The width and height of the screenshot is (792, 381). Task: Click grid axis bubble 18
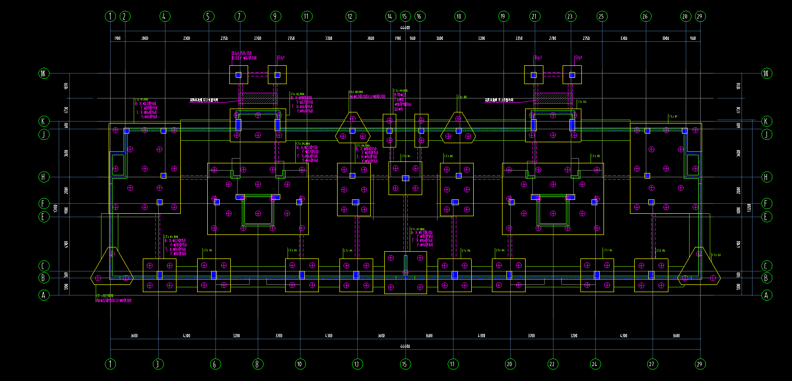(x=460, y=16)
